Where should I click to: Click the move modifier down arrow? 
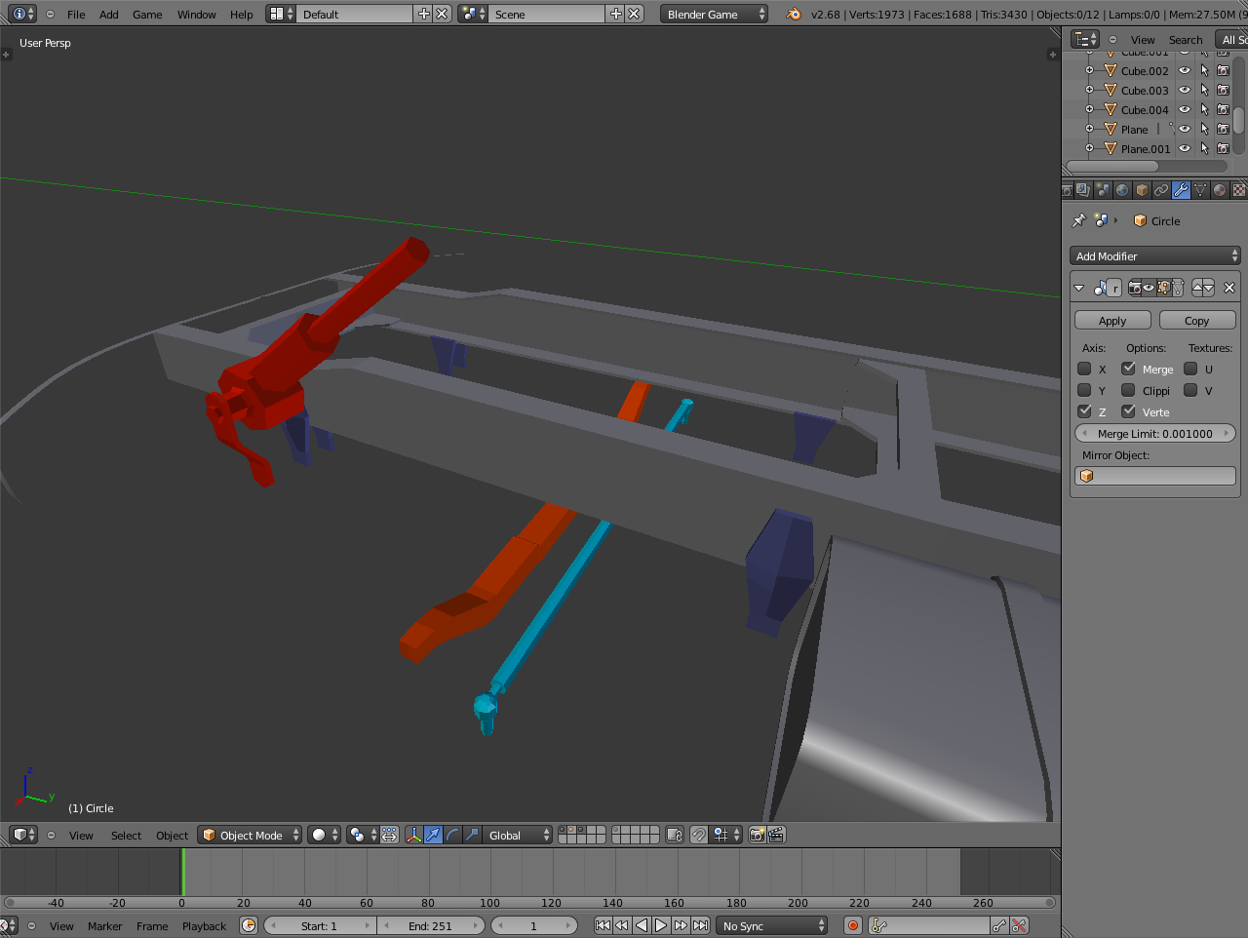tap(1209, 288)
